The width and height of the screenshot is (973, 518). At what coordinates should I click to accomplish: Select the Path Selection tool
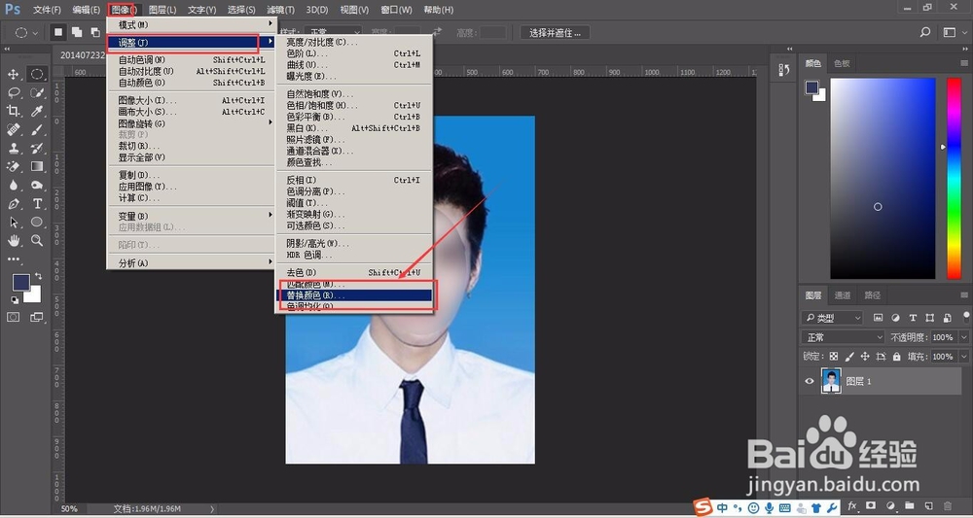(x=13, y=222)
